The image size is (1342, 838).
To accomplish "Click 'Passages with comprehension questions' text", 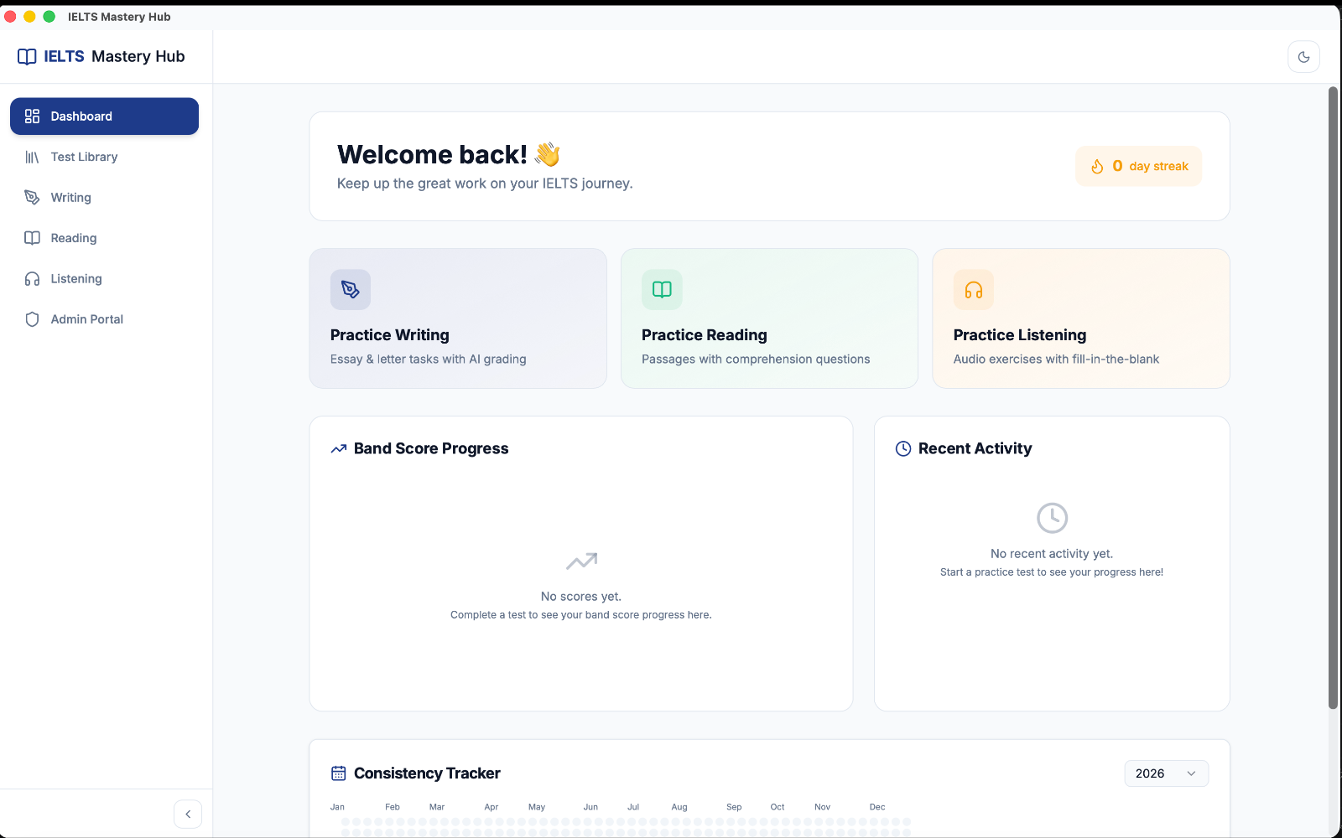I will click(756, 360).
